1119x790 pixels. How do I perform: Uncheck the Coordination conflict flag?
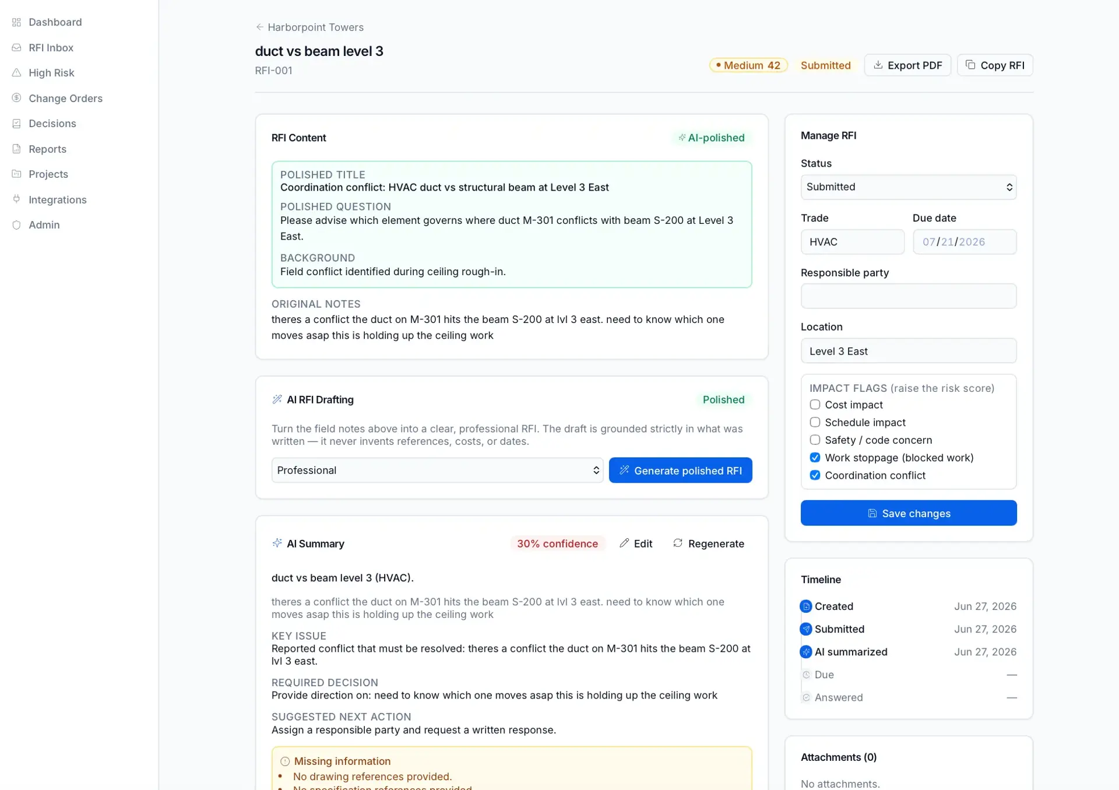tap(815, 475)
